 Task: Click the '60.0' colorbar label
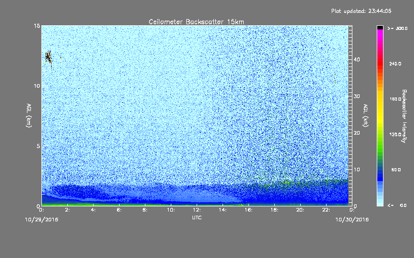coord(396,170)
